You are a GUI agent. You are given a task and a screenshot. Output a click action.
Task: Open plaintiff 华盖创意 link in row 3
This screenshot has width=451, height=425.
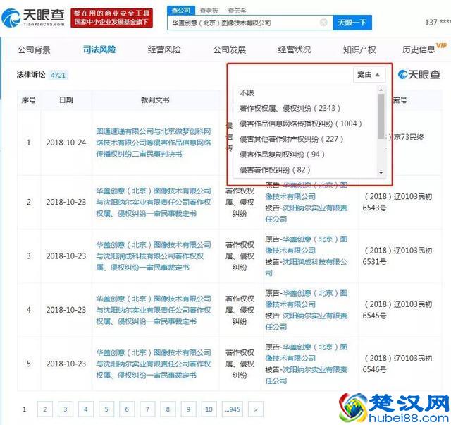pyautogui.click(x=307, y=245)
